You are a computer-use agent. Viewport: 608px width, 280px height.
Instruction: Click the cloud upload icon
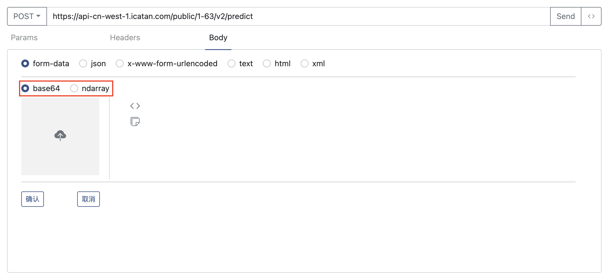[x=60, y=136]
